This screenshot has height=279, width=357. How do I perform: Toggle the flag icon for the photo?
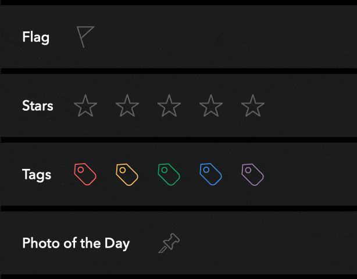(x=85, y=37)
